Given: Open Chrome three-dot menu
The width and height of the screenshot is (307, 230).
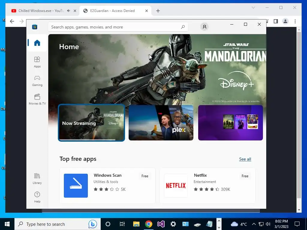Looking at the screenshot, I should point(295,21).
